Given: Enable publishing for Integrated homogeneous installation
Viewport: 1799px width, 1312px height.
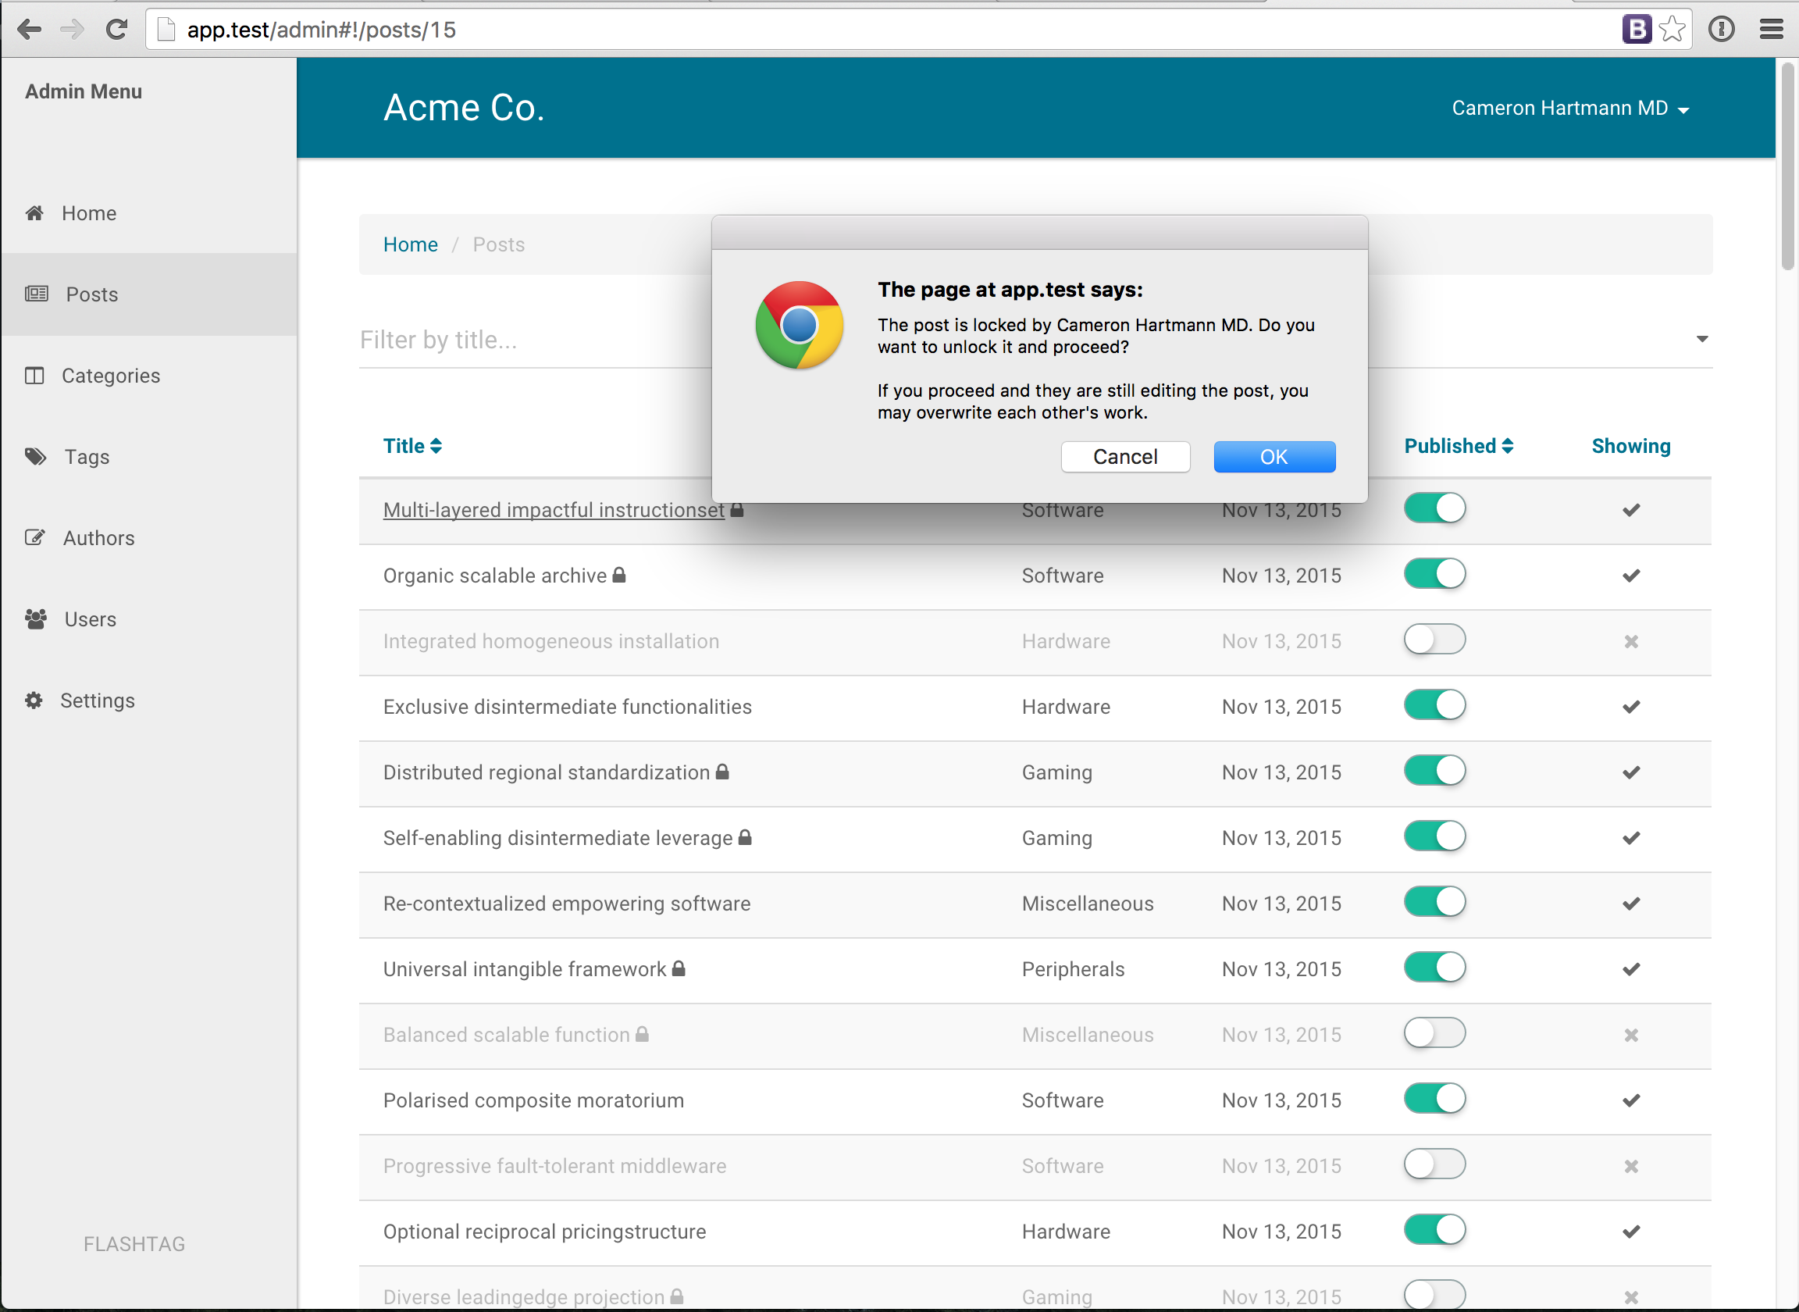Looking at the screenshot, I should 1434,640.
